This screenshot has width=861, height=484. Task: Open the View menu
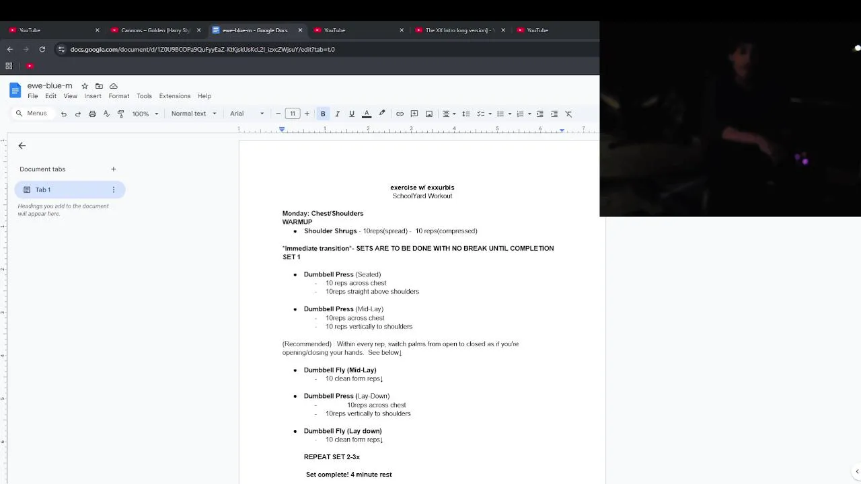pyautogui.click(x=70, y=96)
